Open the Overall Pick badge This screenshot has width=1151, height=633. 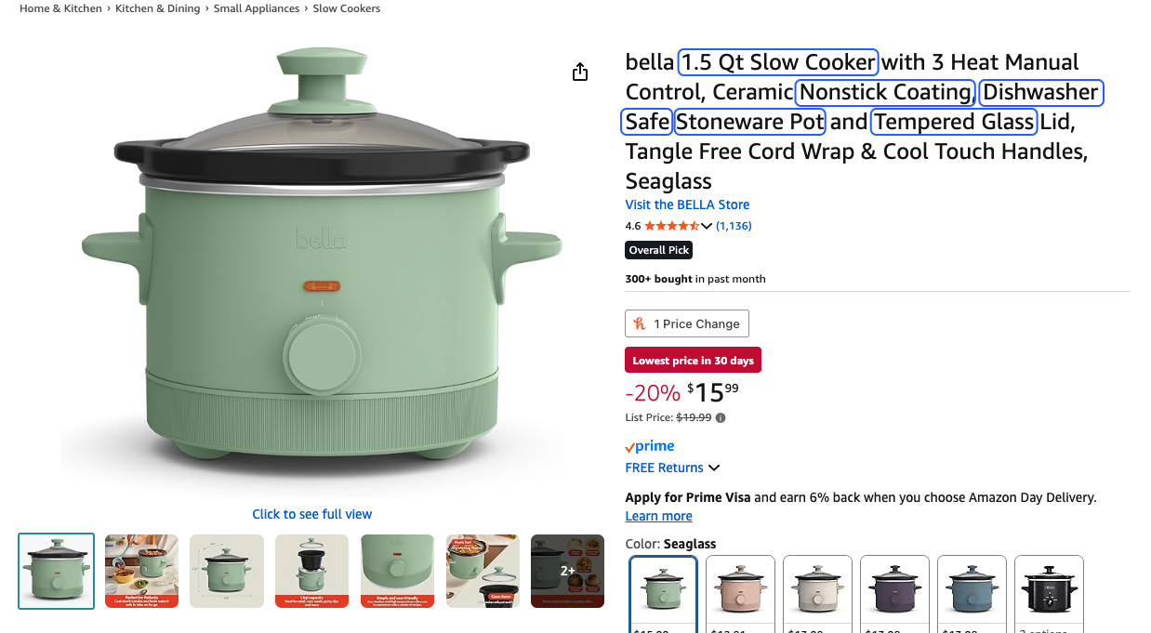tap(659, 250)
